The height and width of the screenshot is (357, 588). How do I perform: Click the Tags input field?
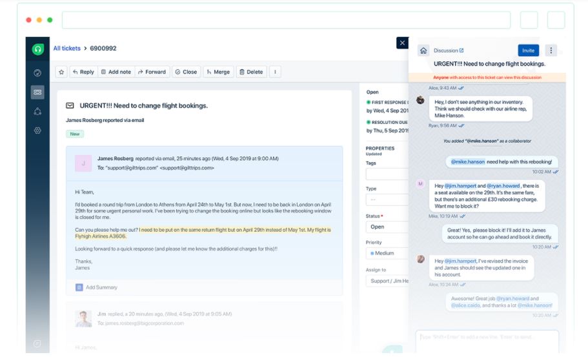tap(387, 174)
